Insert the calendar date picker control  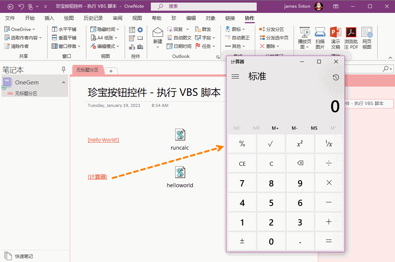(x=132, y=38)
